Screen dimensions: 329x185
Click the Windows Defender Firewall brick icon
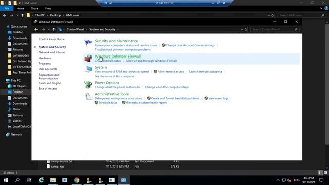88,58
